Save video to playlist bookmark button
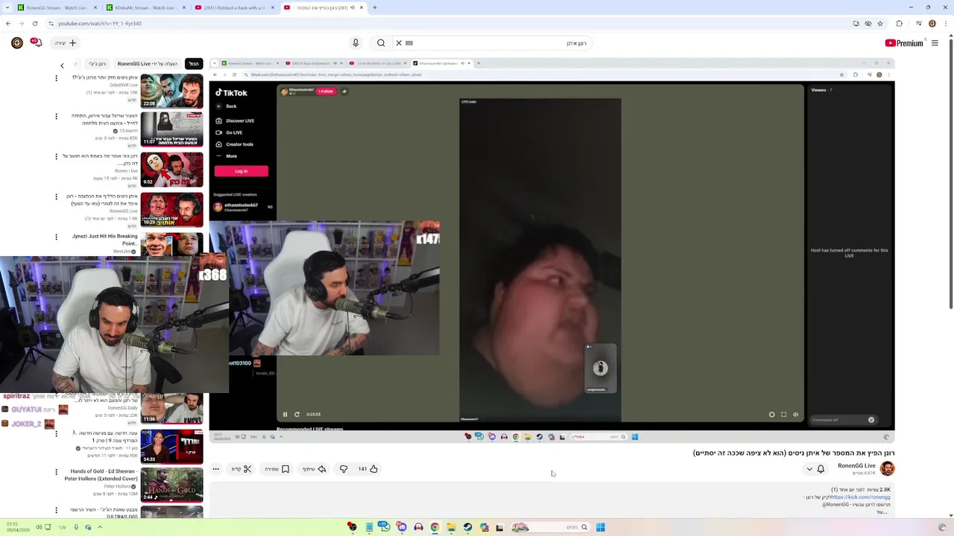This screenshot has width=954, height=536. (277, 469)
